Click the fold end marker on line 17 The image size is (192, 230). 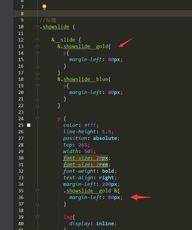coord(37,73)
